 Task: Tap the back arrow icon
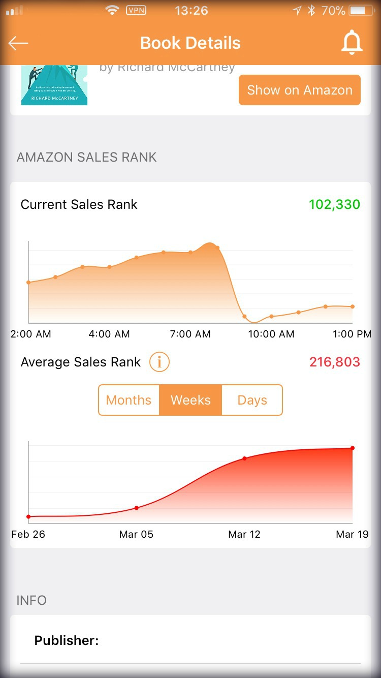[18, 43]
